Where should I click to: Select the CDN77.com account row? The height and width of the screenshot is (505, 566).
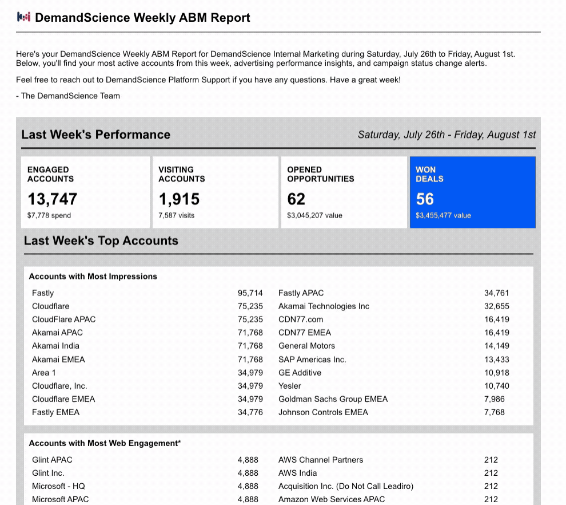[394, 319]
